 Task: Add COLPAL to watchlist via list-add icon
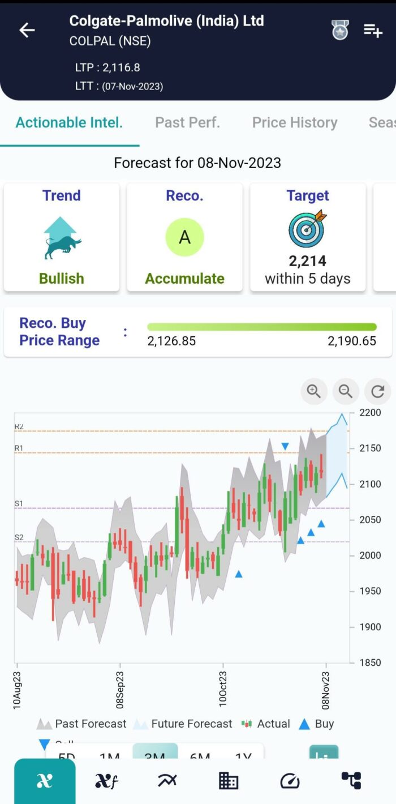point(373,30)
